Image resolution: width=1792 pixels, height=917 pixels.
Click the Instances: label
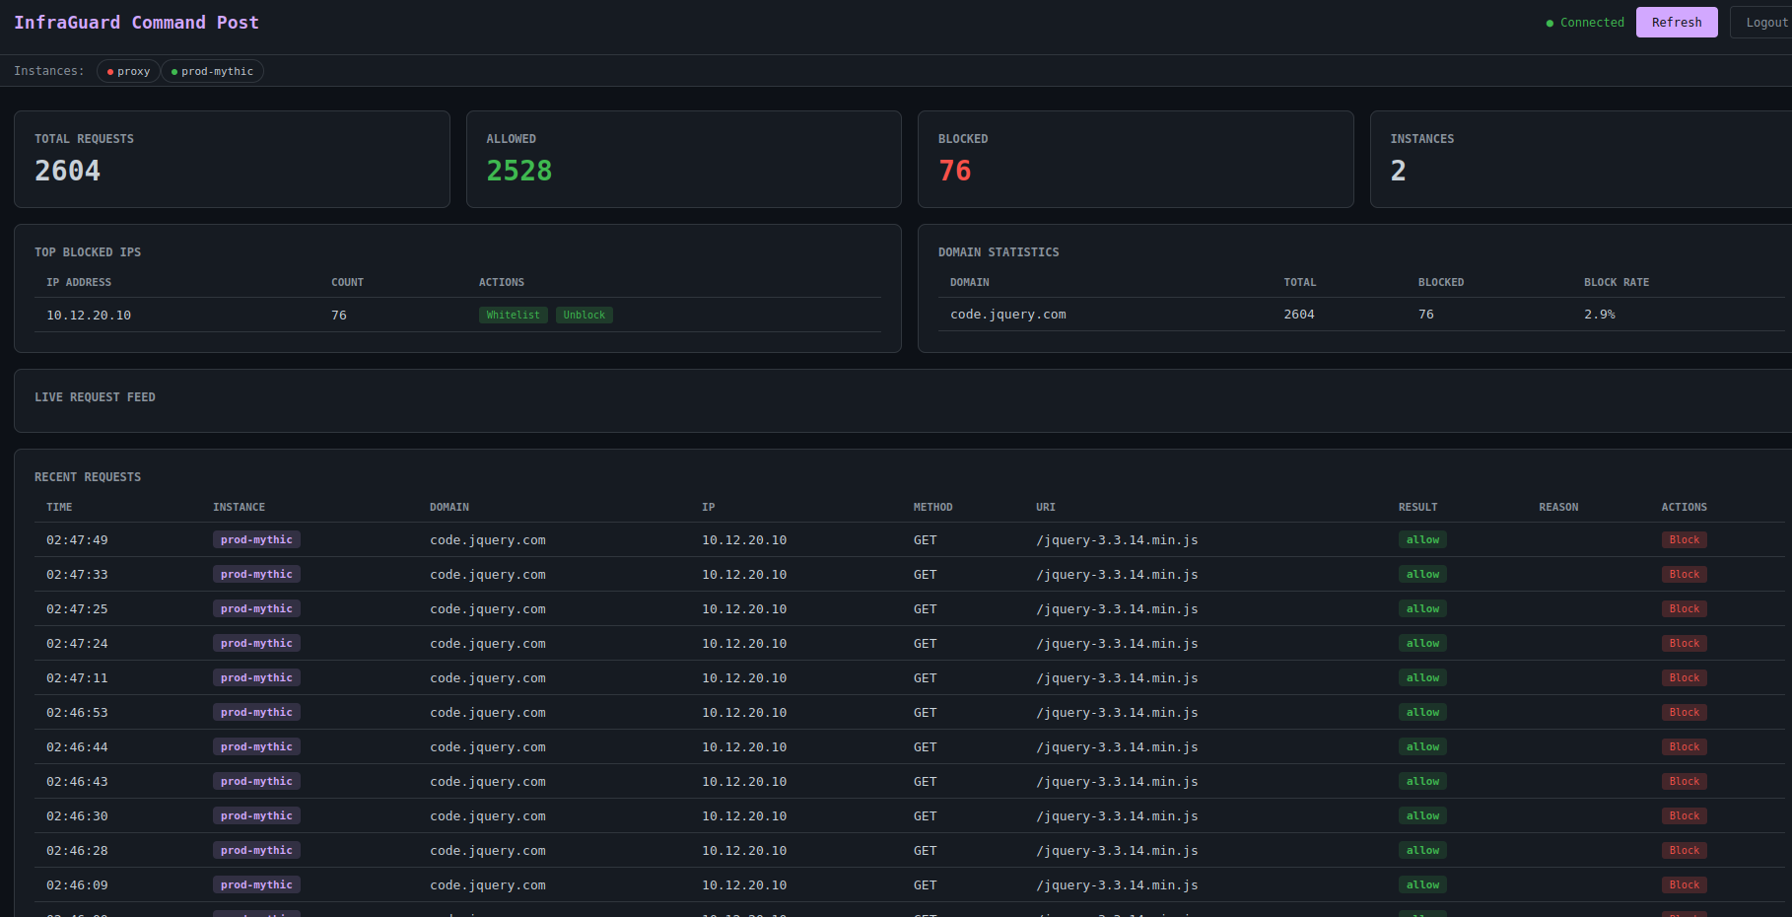(49, 71)
